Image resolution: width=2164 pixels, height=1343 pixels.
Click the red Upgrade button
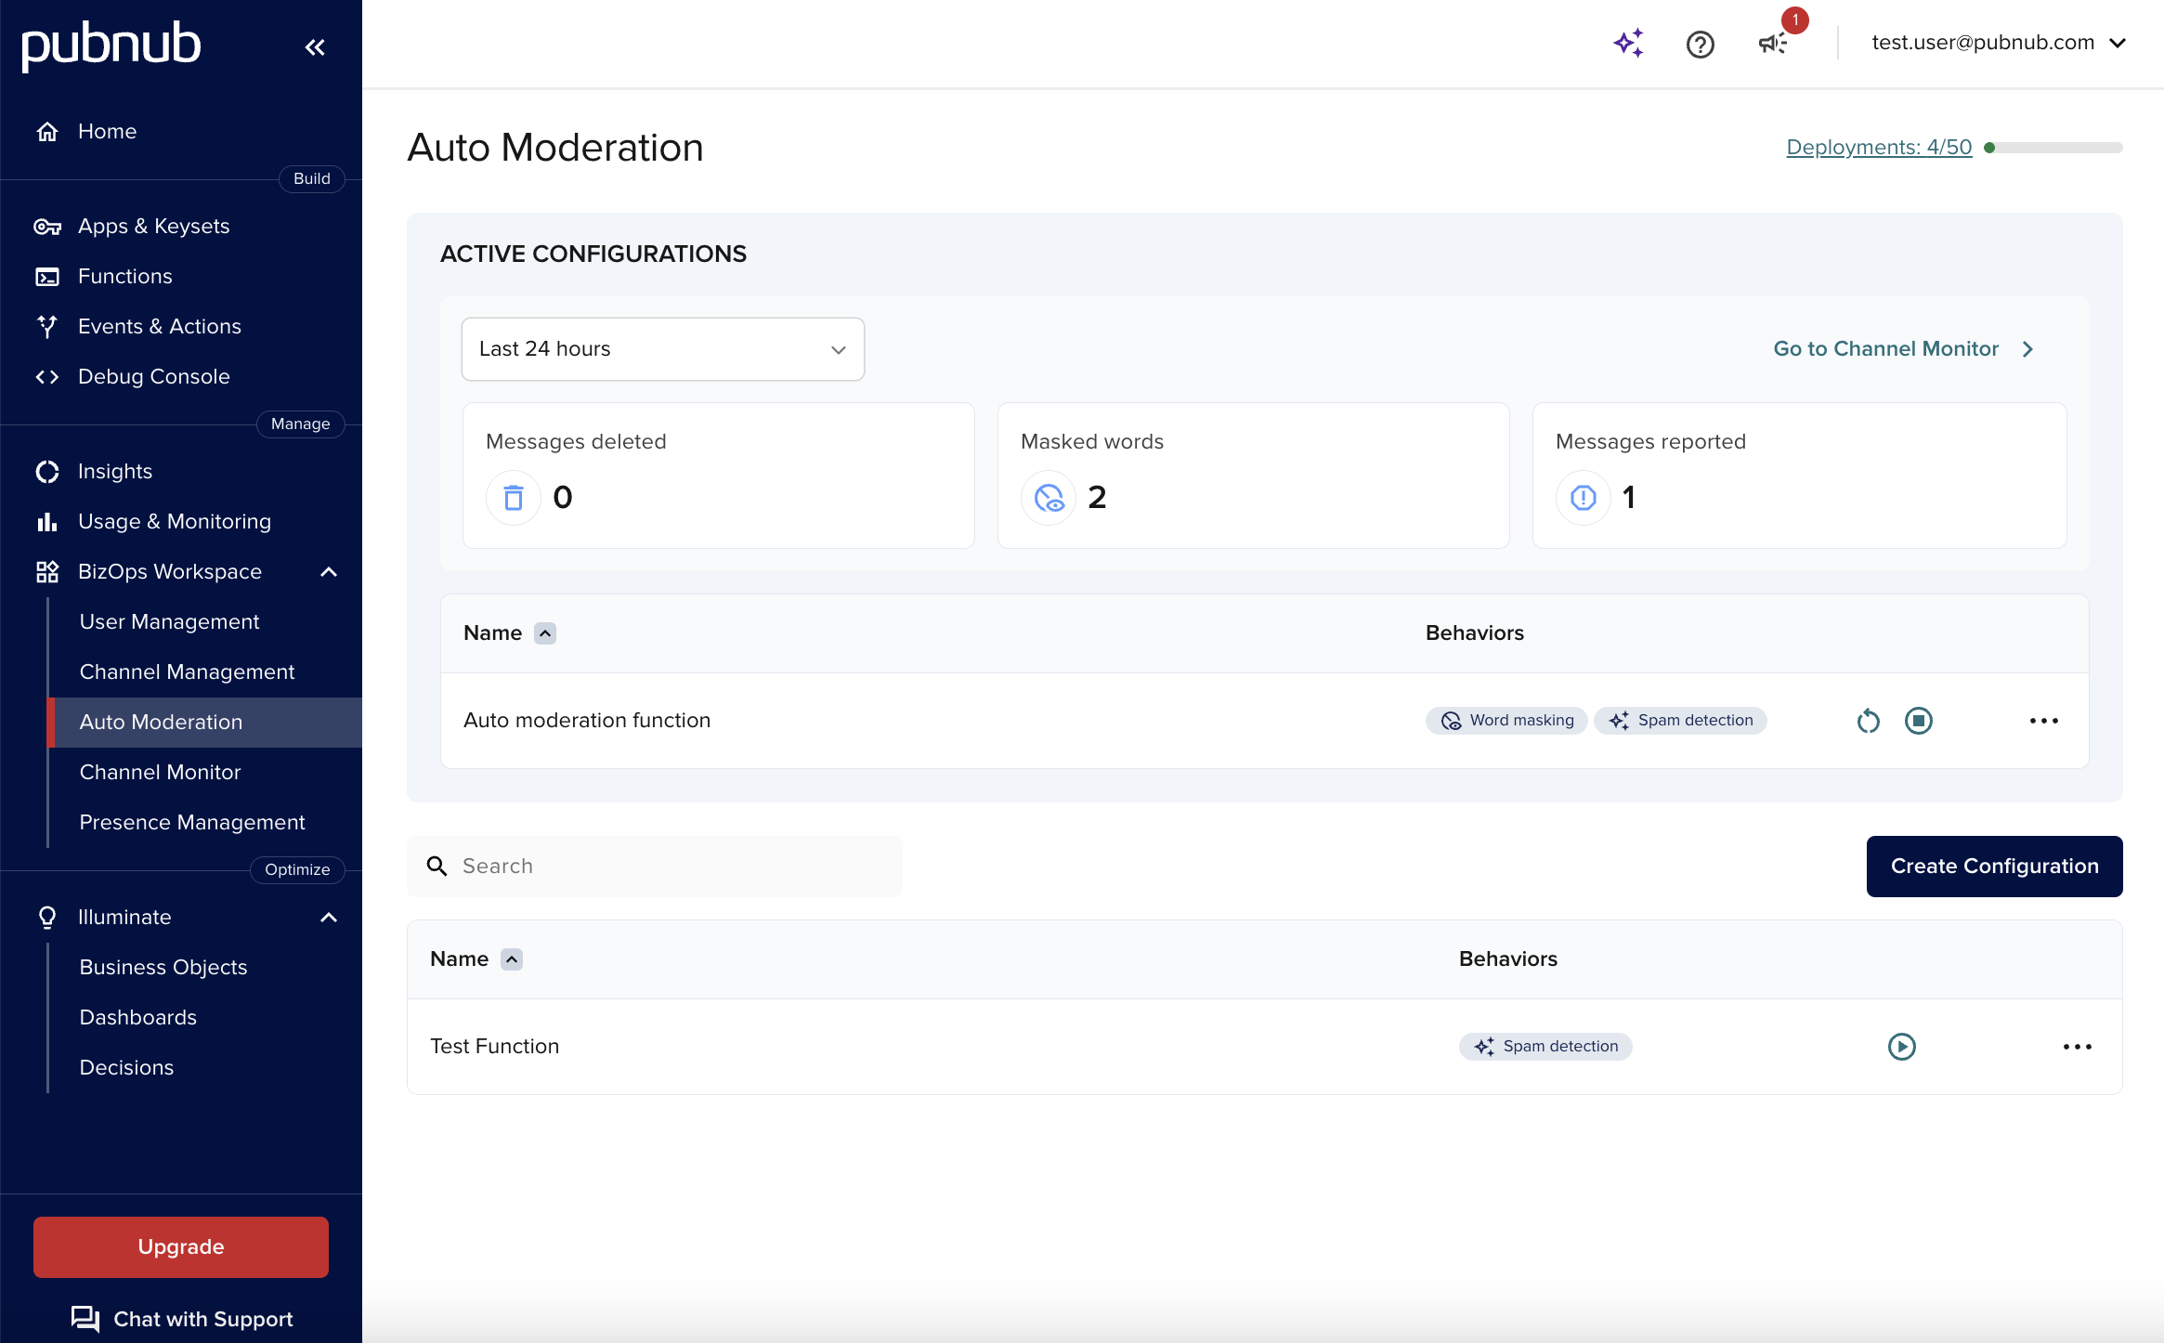pos(181,1247)
